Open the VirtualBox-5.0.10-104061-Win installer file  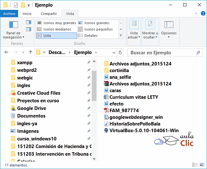coord(144,131)
